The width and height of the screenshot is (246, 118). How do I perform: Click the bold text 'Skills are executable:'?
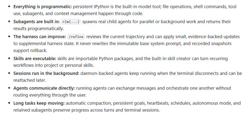point(35,58)
